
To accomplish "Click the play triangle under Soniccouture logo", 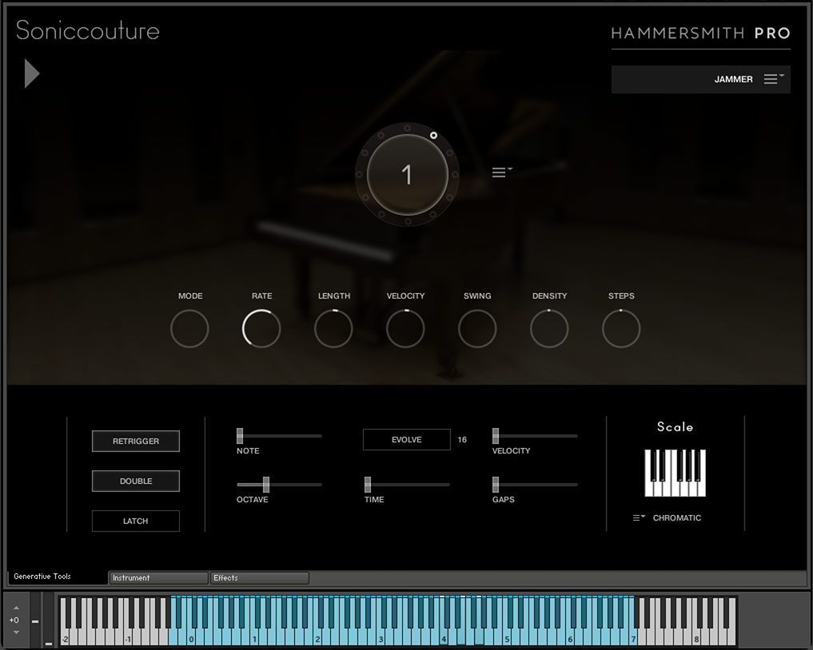I will (x=32, y=73).
